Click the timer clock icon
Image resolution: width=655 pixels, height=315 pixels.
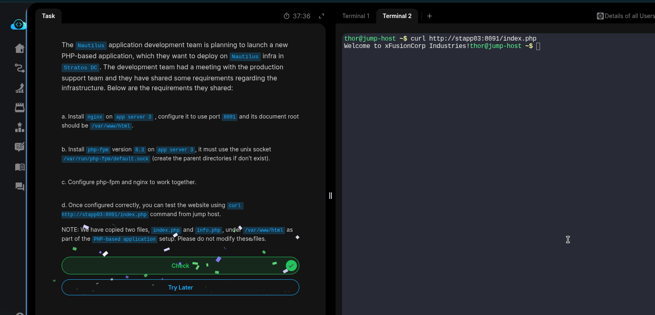click(287, 16)
